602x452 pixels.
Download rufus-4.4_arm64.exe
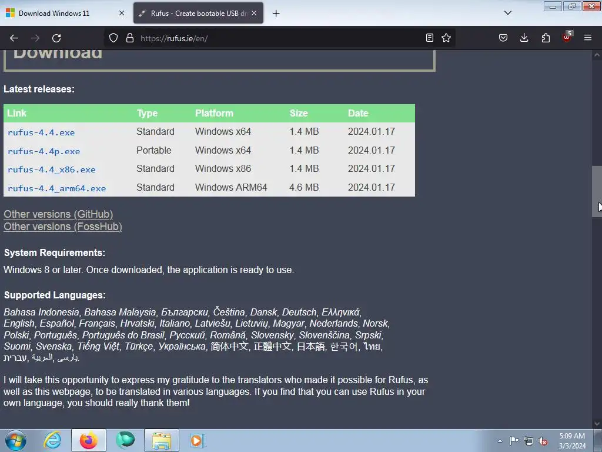tap(56, 188)
